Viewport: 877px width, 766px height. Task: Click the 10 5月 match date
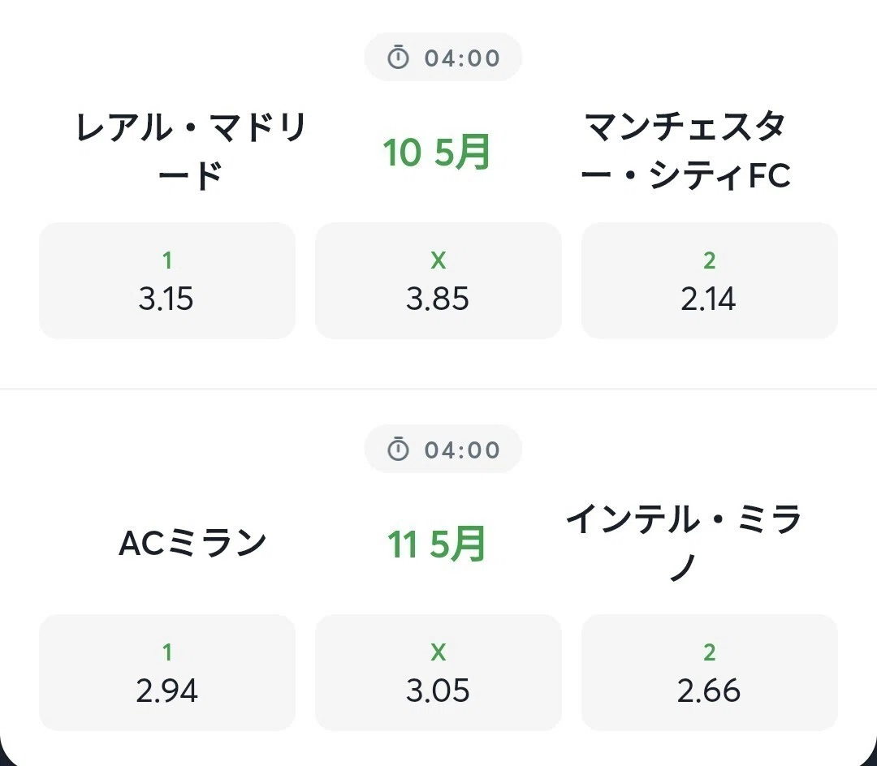(436, 152)
